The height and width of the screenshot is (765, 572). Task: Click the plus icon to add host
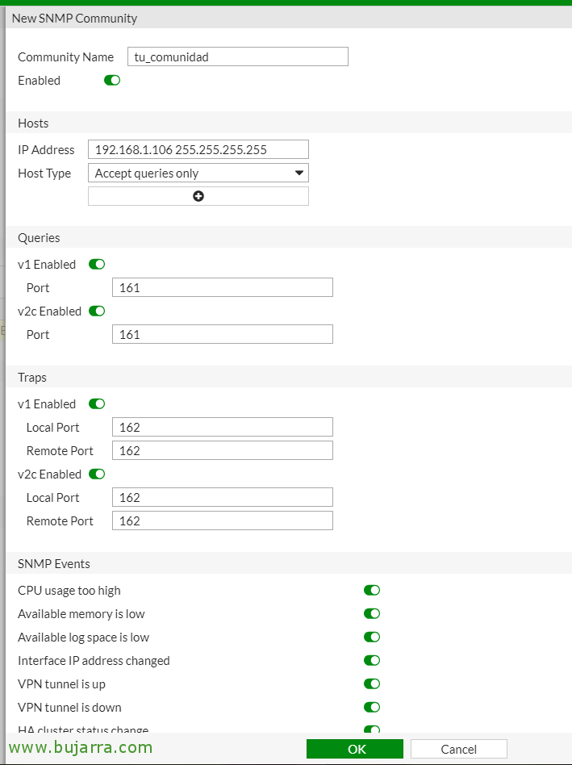coord(198,196)
